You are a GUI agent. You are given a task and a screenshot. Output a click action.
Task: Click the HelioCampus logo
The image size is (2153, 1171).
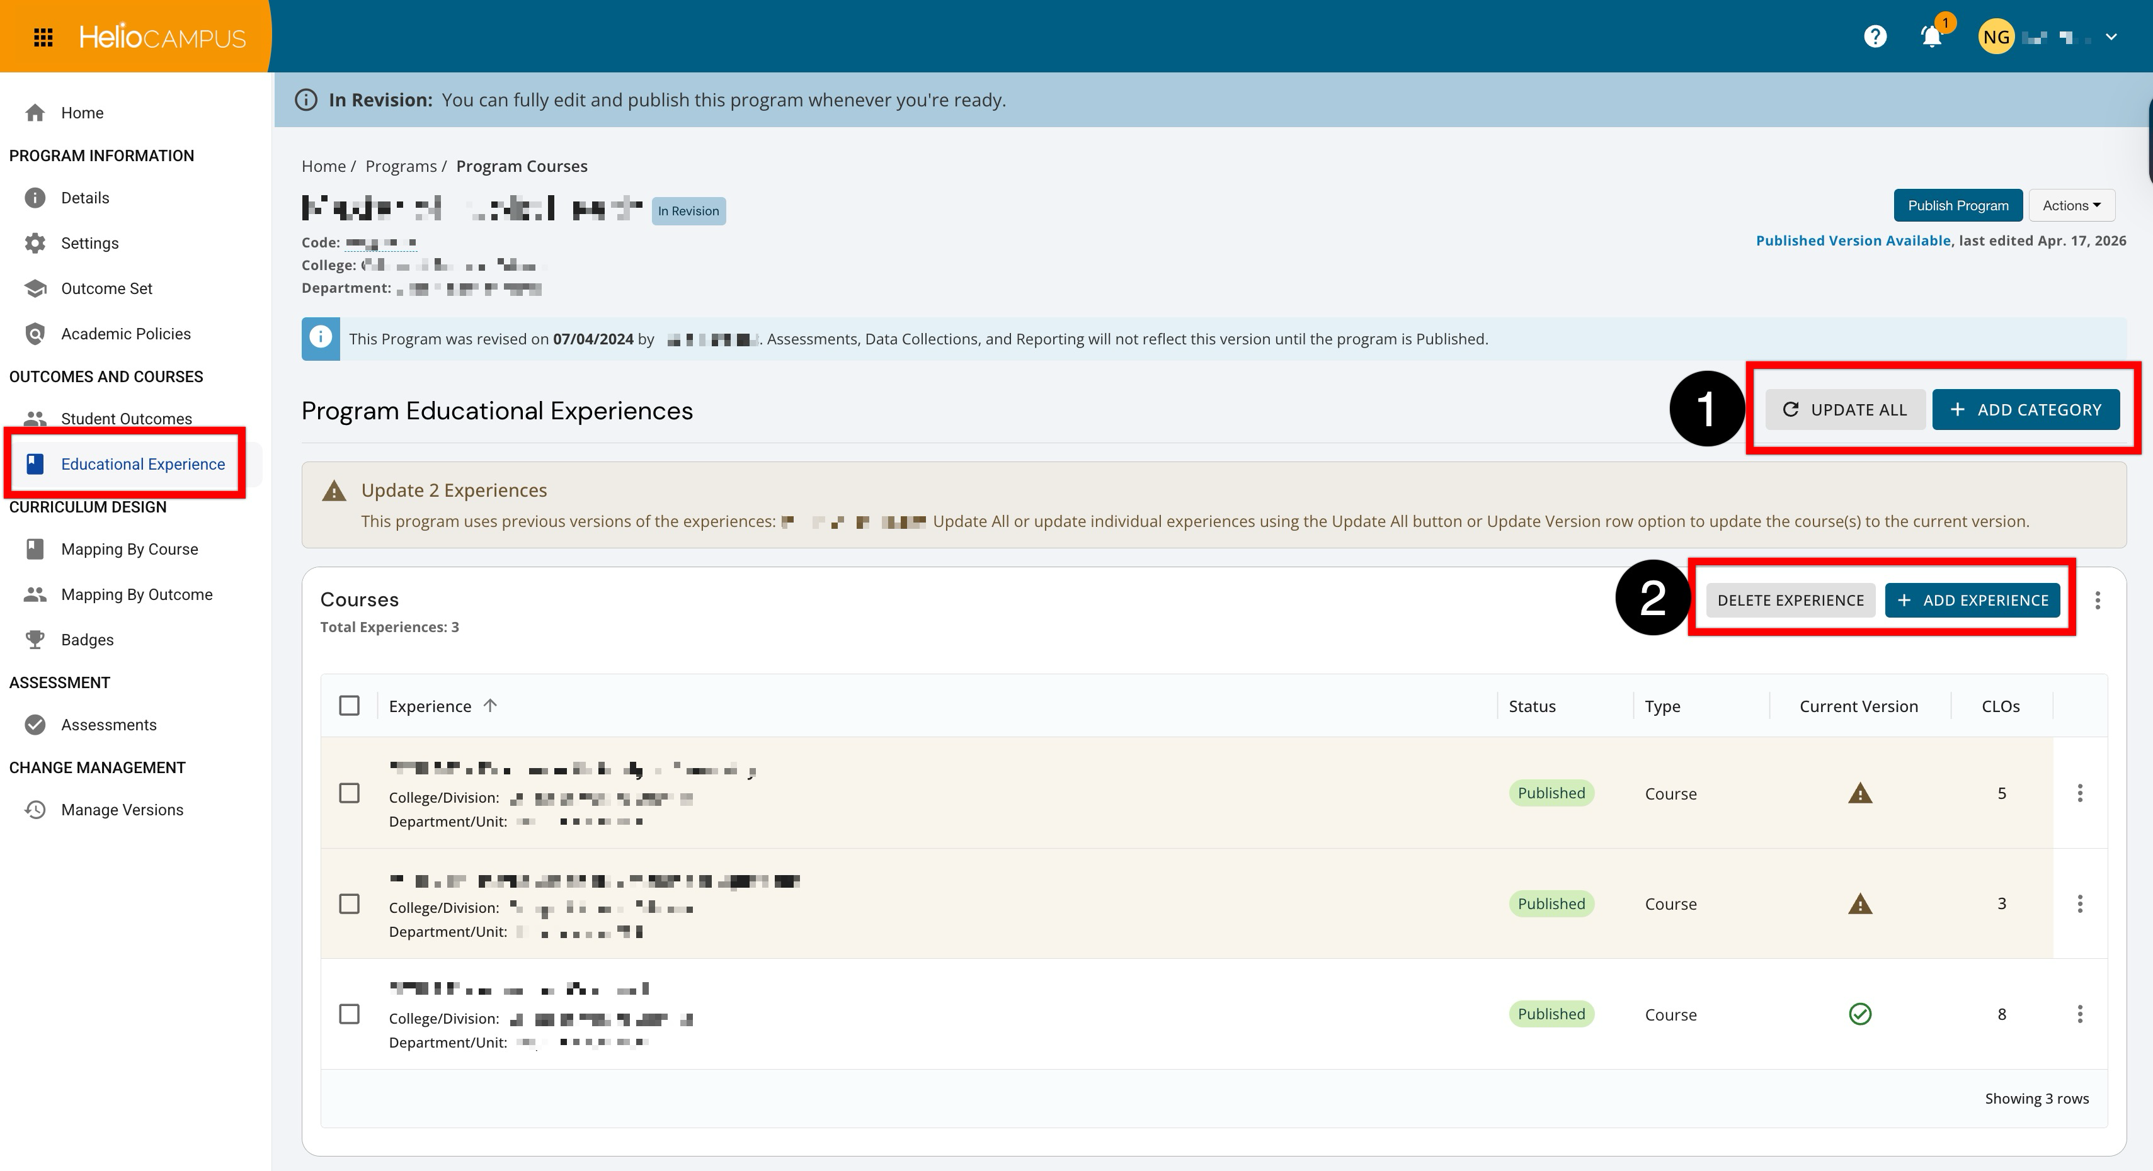point(162,37)
